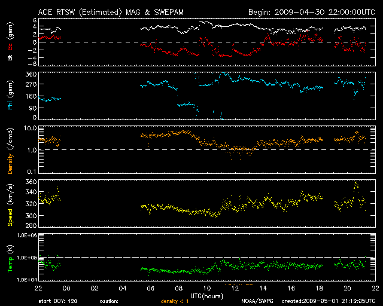Click the '-4' tick on the Bt Bz axis

(x=32, y=58)
